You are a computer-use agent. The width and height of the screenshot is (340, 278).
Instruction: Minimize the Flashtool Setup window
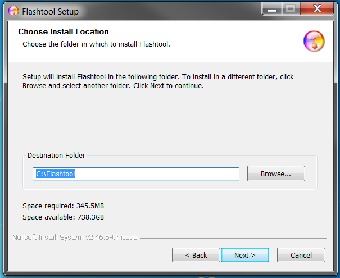tap(272, 9)
